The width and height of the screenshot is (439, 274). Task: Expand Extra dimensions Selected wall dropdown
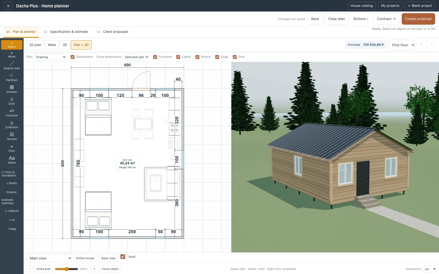pos(136,57)
